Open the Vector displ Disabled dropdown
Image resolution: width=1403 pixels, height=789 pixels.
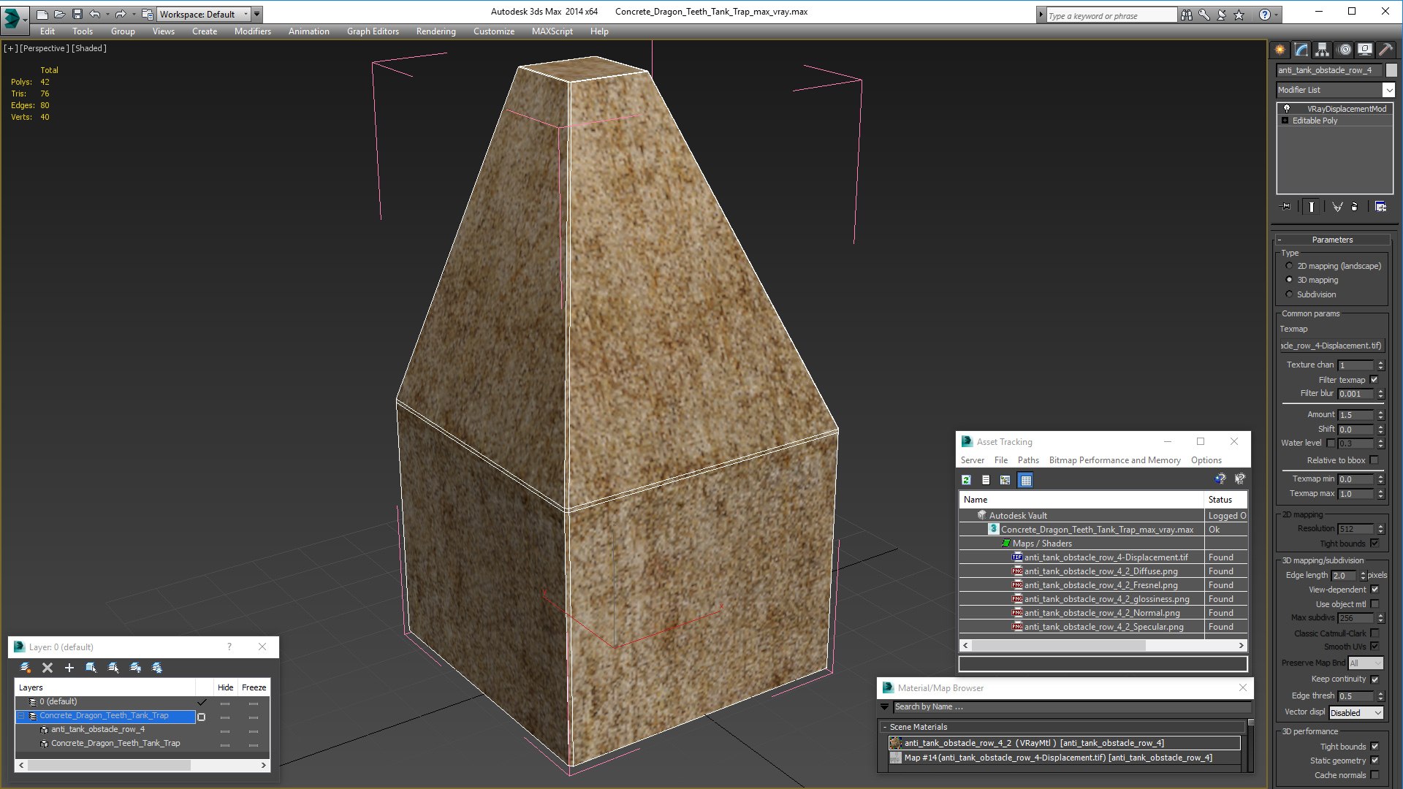coord(1356,713)
